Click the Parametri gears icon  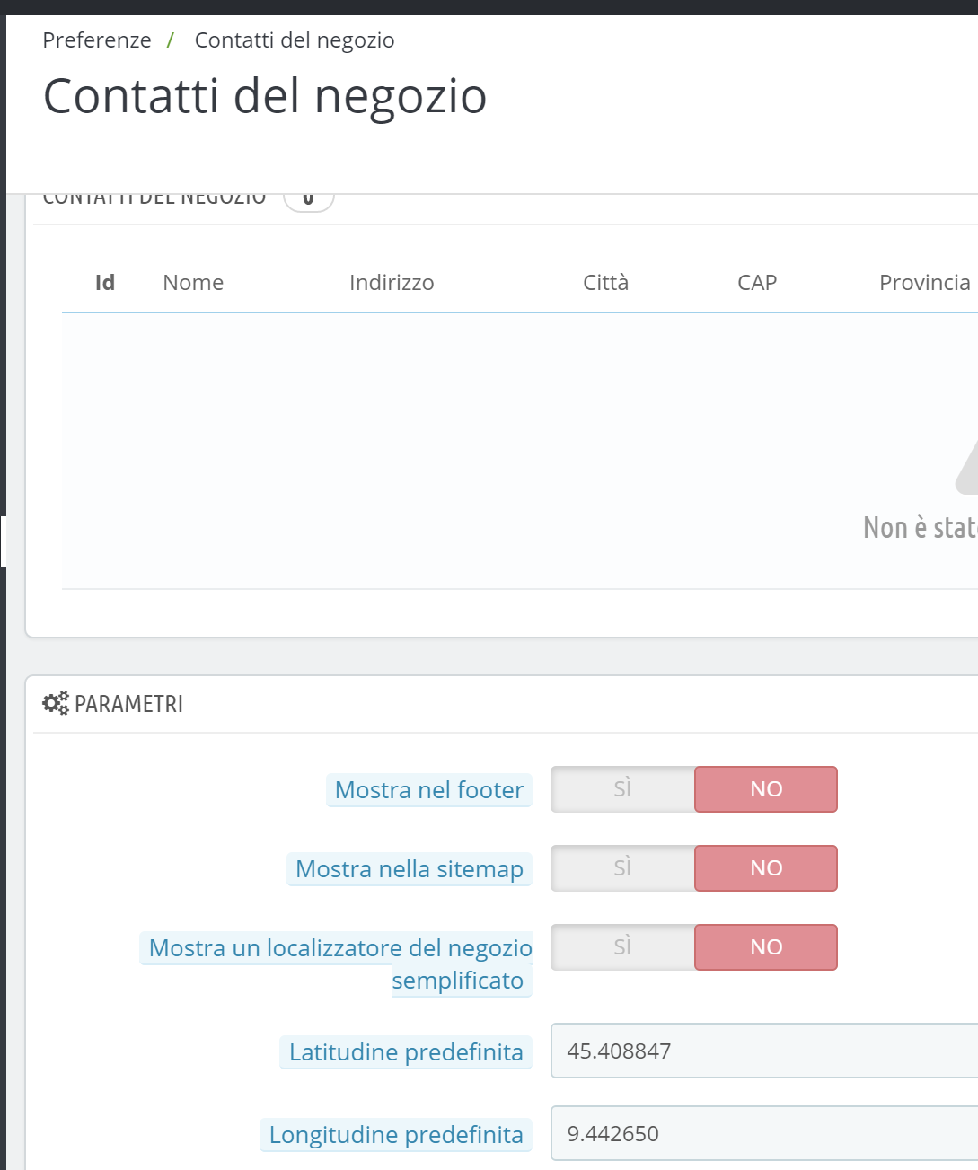55,703
